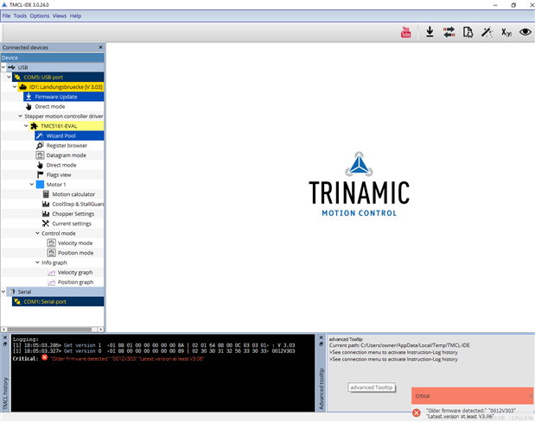The image size is (535, 422).
Task: Click the Critical error icon in log
Action: (x=45, y=357)
